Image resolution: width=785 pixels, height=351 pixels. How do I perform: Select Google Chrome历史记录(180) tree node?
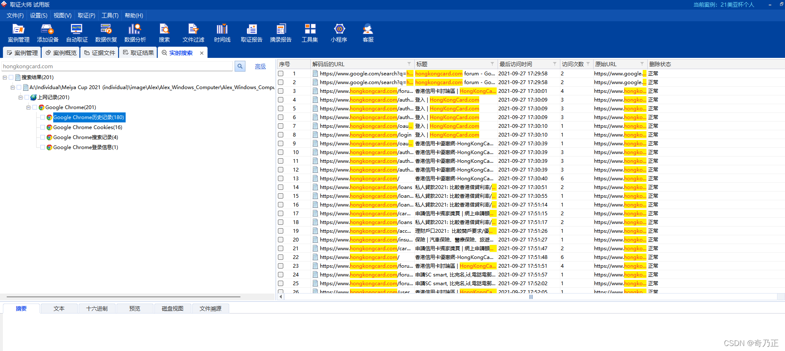(89, 117)
